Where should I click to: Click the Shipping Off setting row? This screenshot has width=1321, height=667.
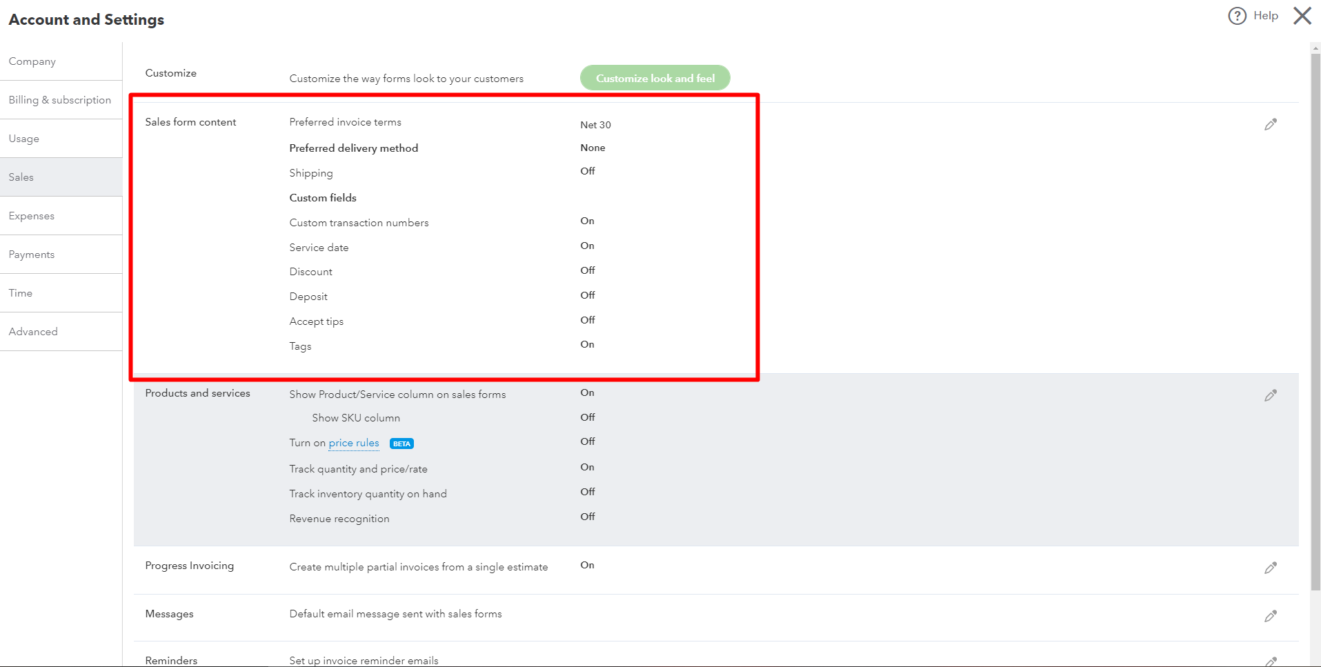point(311,173)
